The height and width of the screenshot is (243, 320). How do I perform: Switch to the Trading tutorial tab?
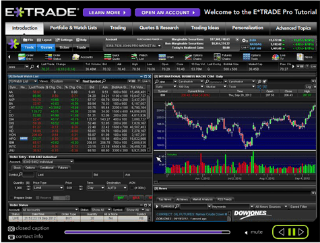coord(118,28)
